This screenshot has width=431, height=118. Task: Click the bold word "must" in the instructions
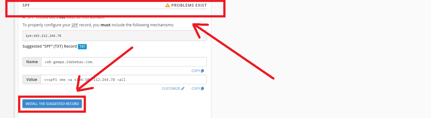[x=105, y=25]
